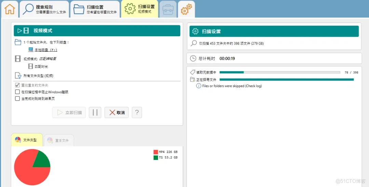The width and height of the screenshot is (369, 187).
Task: Select the elapsed time 00:00:19
Action: coord(227,59)
